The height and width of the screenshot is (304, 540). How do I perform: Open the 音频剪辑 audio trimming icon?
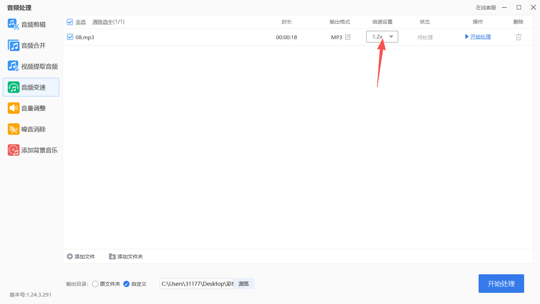(x=13, y=24)
